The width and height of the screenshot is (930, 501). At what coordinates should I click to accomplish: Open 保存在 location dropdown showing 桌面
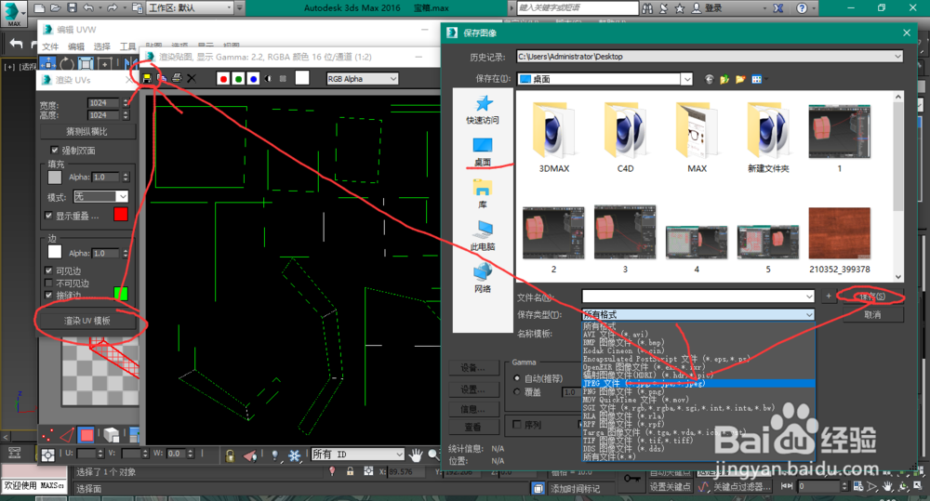click(x=604, y=79)
